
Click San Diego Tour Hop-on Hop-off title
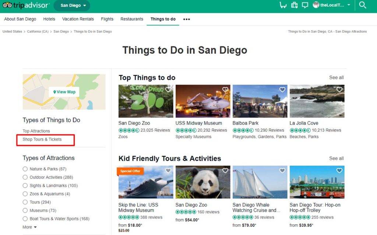(315, 208)
